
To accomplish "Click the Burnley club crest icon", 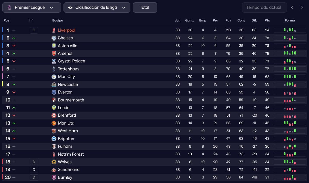I will (x=54, y=177).
